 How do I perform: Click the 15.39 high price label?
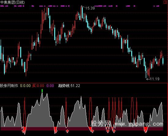(90, 8)
